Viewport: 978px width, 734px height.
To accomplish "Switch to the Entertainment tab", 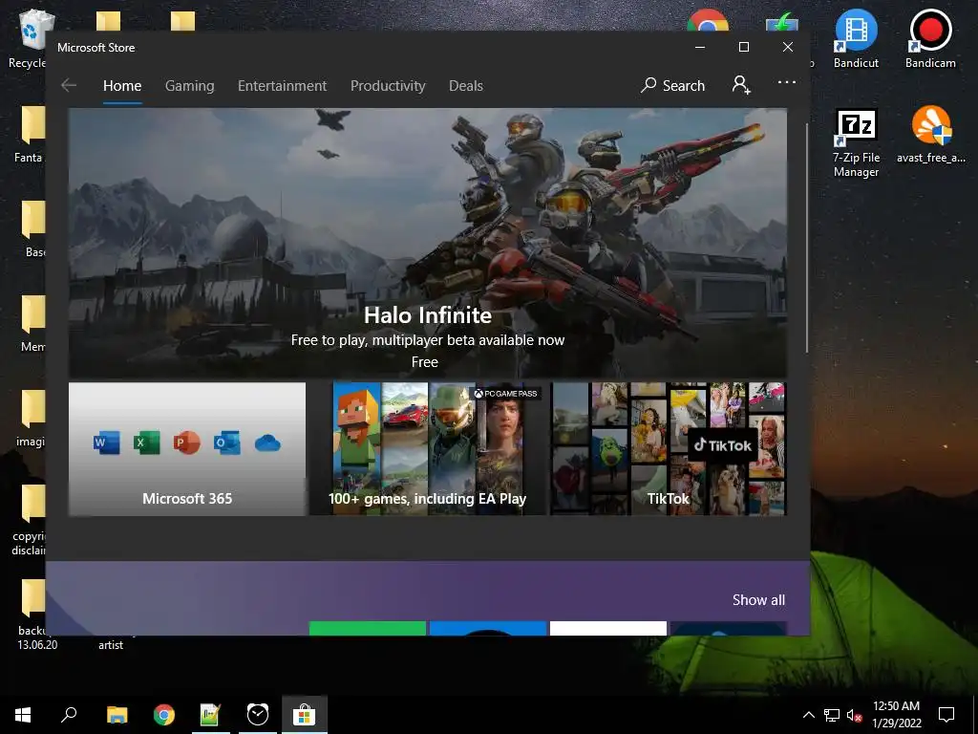I will tap(282, 85).
